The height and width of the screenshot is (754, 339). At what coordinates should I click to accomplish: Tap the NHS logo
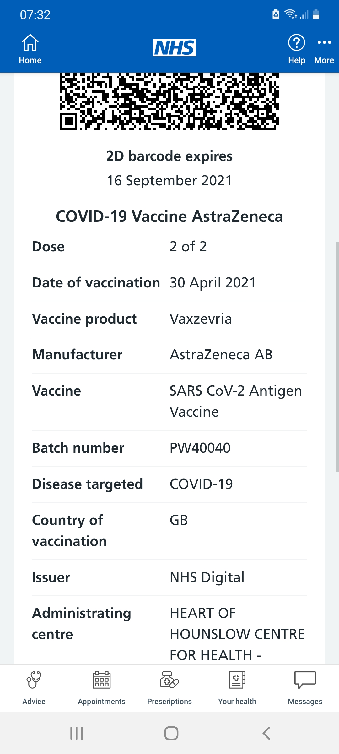[174, 48]
